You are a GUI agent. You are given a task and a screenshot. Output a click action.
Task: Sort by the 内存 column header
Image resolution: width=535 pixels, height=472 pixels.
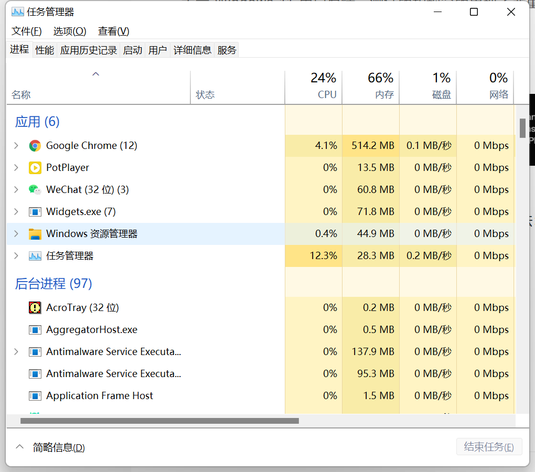pos(371,88)
